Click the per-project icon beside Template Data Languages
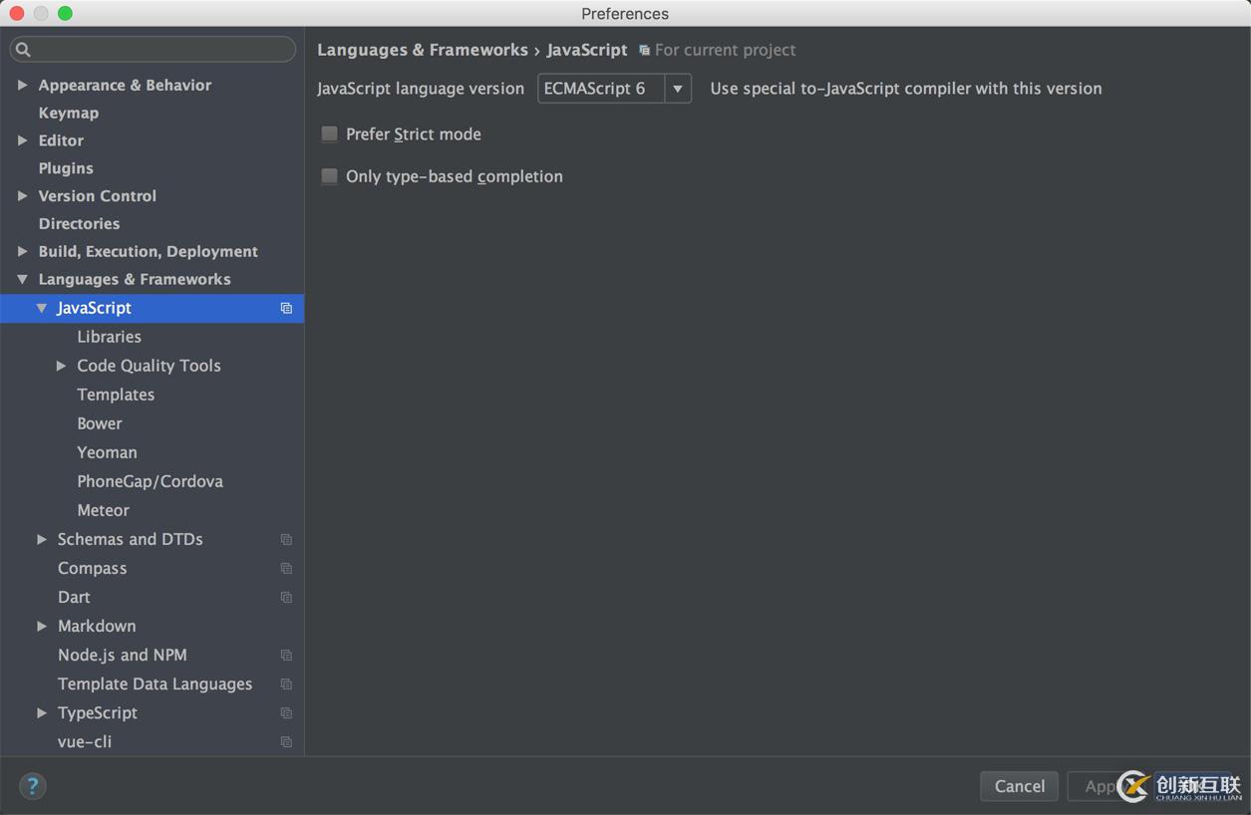Viewport: 1251px width, 815px height. click(x=285, y=683)
